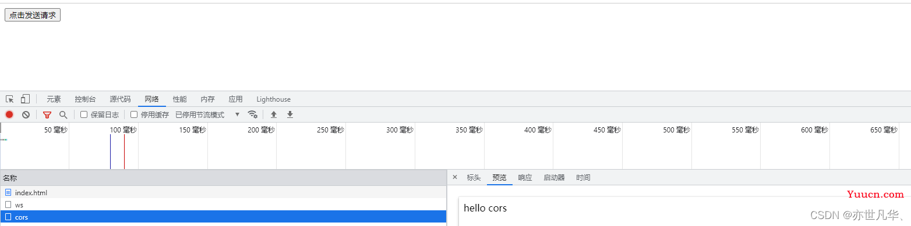This screenshot has height=226, width=911.
Task: Click the 点击发送请求 button
Action: point(33,15)
